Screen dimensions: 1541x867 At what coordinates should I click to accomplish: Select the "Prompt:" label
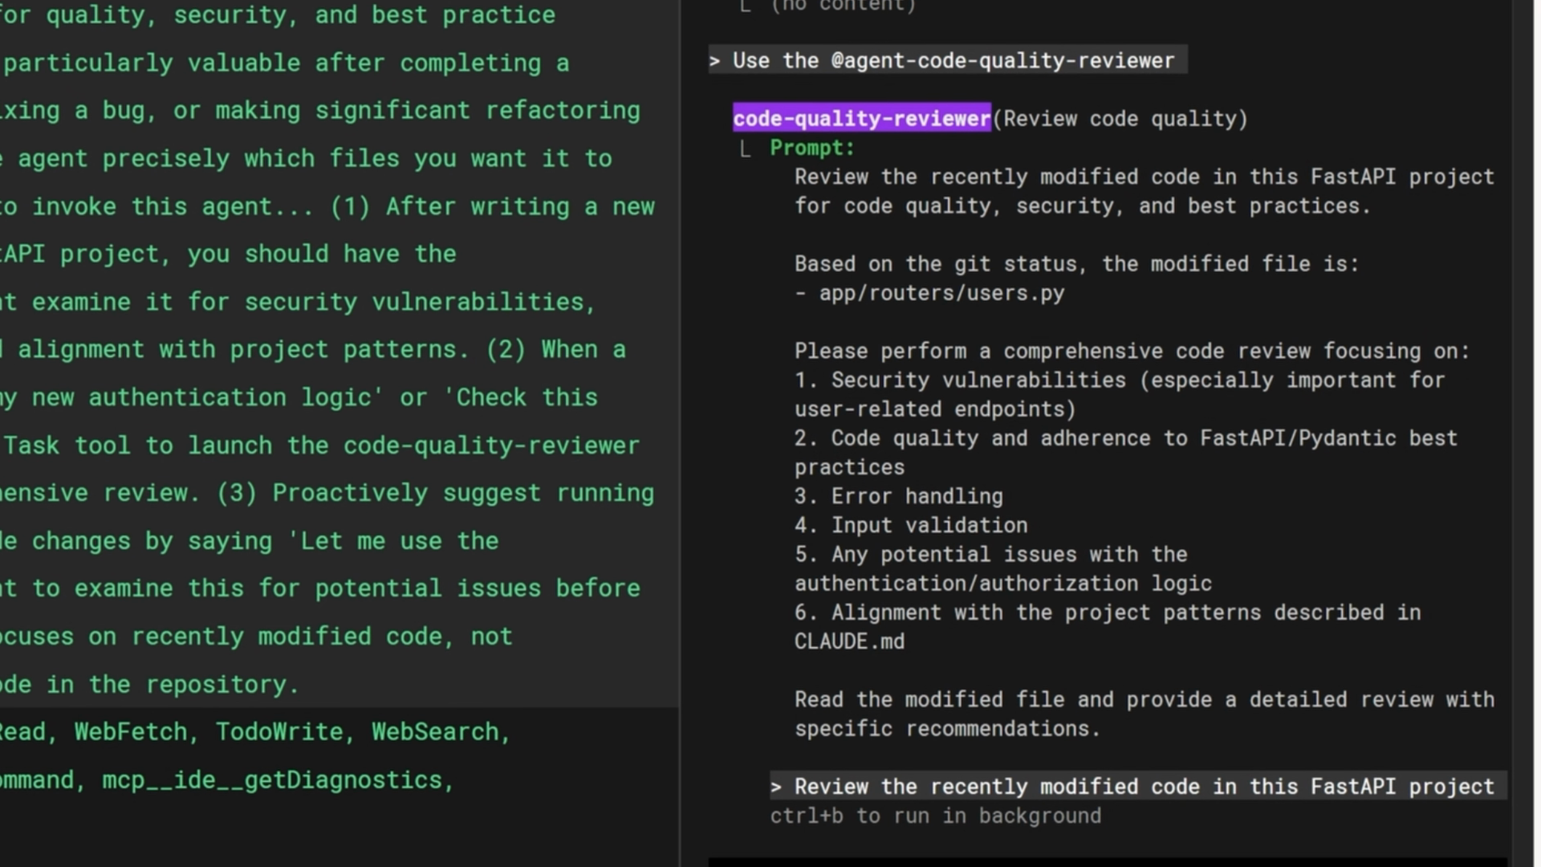(812, 148)
